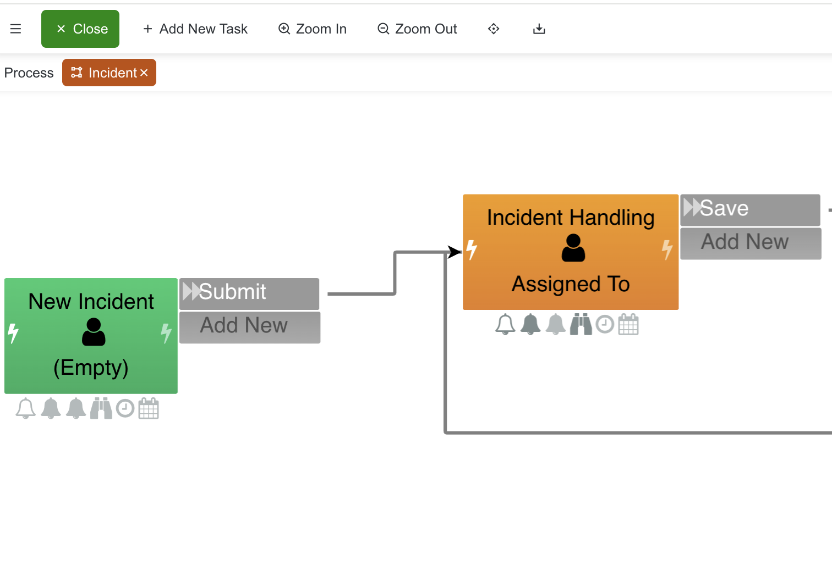
Task: Toggle the binoculars watcher on Incident Handling
Action: click(x=581, y=324)
